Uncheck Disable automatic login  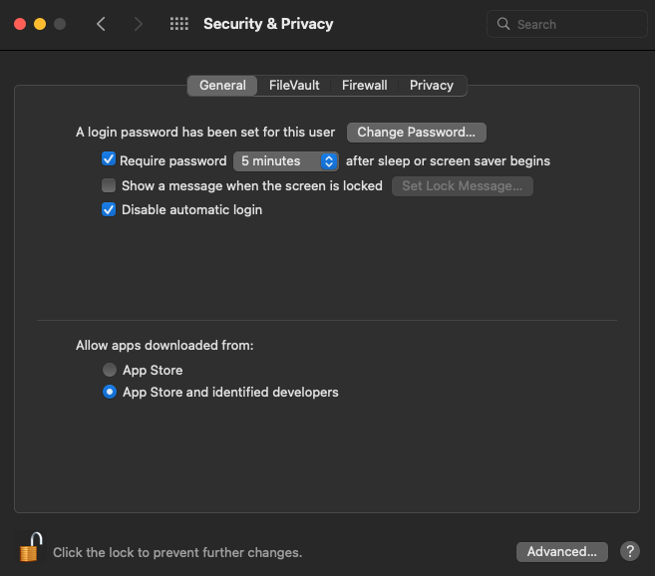109,209
